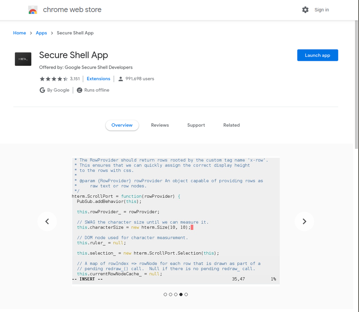The image size is (359, 312).
Task: Switch to the Reviews tab
Action: point(160,125)
